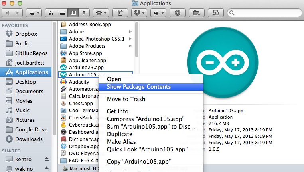The width and height of the screenshot is (304, 172).
Task: Choose Show Package Contents
Action: pos(151,87)
